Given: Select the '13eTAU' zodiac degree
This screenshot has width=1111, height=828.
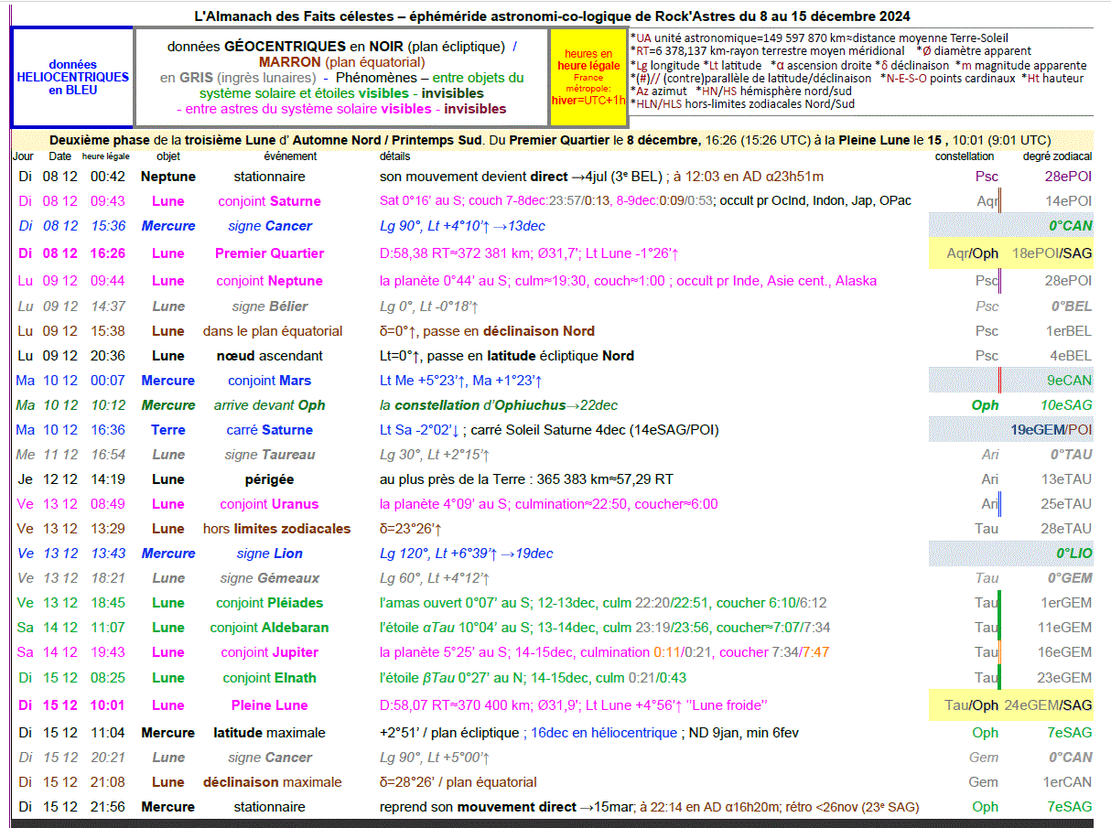Looking at the screenshot, I should coord(1066,479).
